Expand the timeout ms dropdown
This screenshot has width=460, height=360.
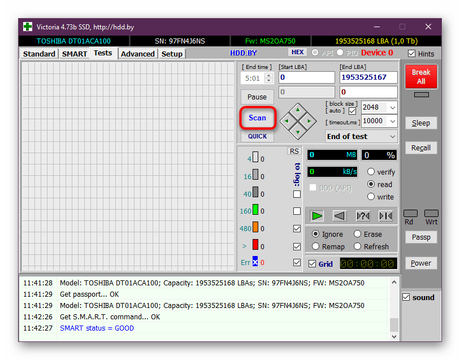pyautogui.click(x=392, y=121)
